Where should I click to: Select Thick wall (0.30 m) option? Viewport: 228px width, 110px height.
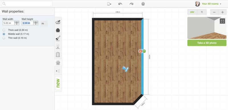(4, 30)
